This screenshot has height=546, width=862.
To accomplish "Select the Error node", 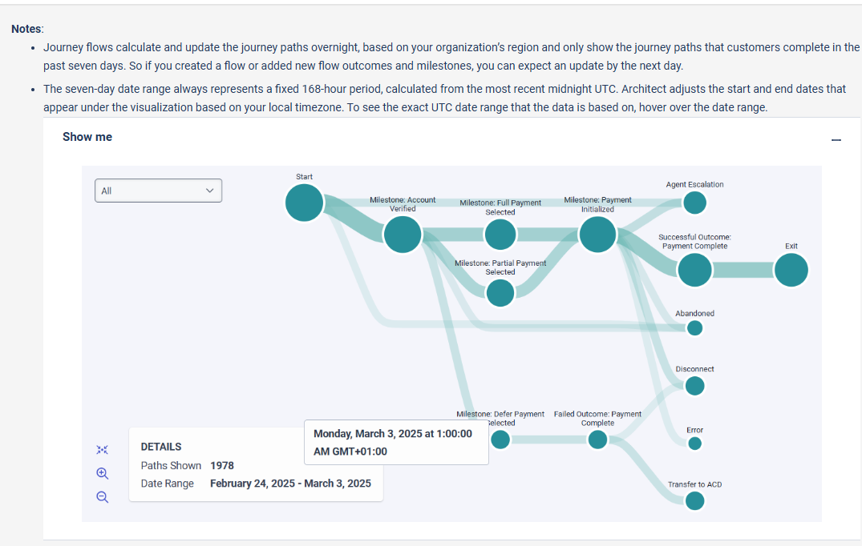I will pos(694,444).
